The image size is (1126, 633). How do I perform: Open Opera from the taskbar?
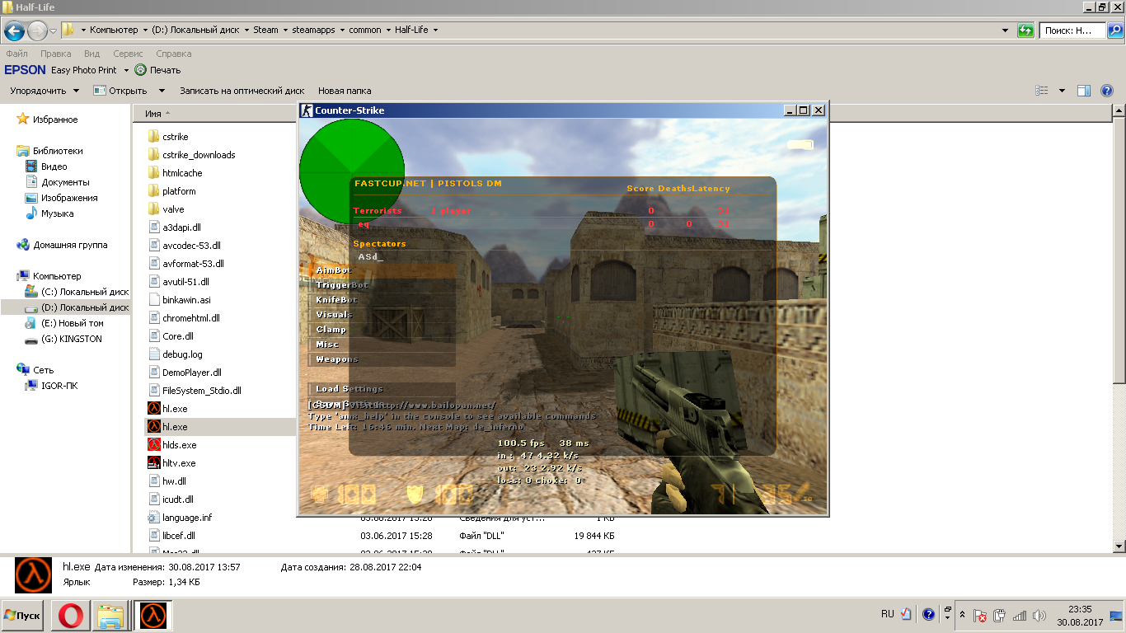pos(71,616)
